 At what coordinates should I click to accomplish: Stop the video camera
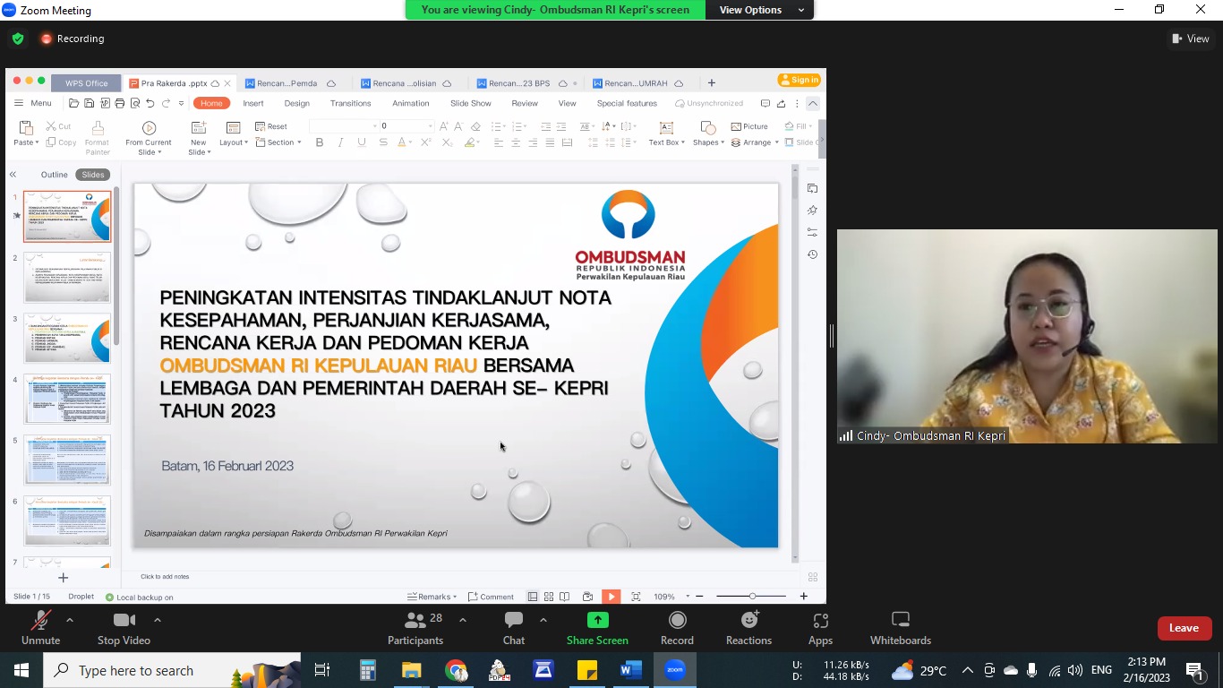pyautogui.click(x=124, y=628)
